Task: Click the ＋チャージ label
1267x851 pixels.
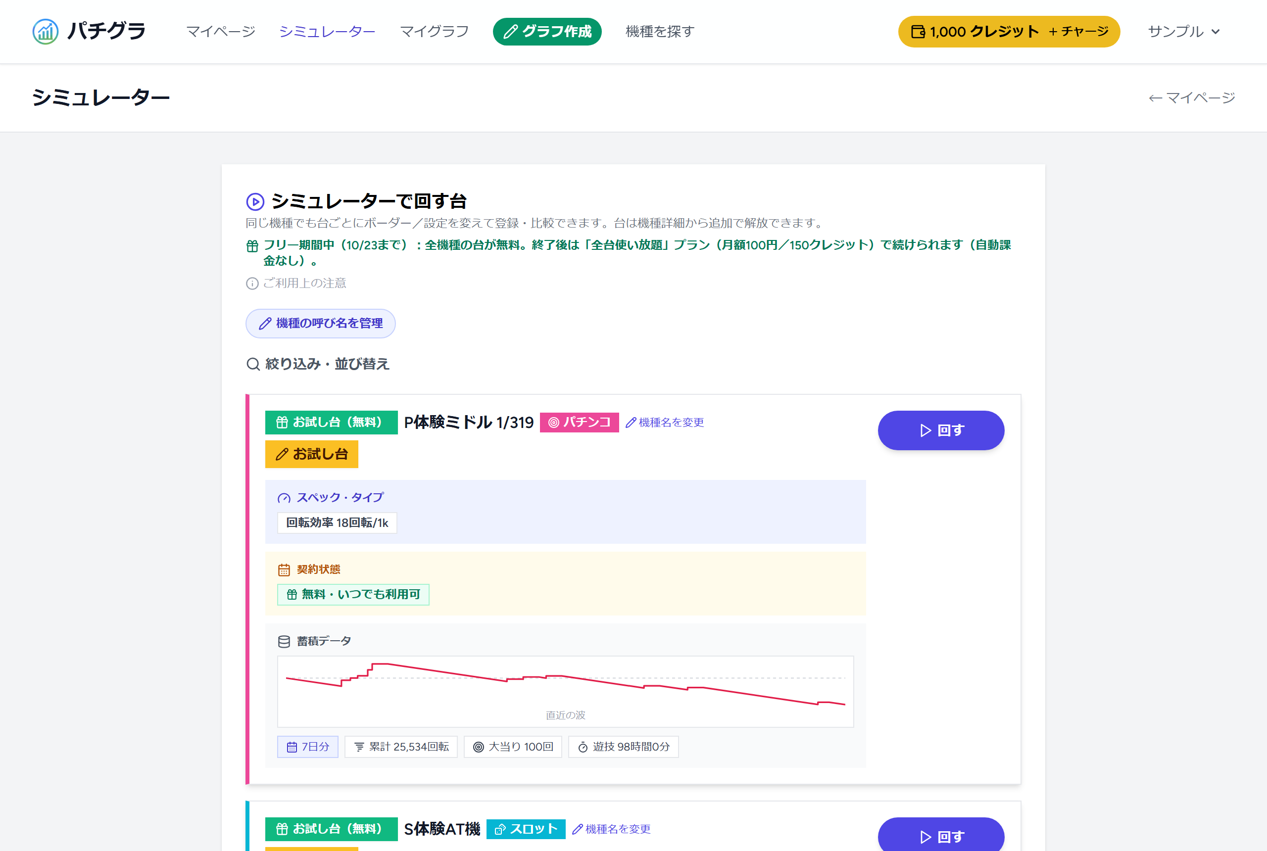Action: [x=1077, y=32]
